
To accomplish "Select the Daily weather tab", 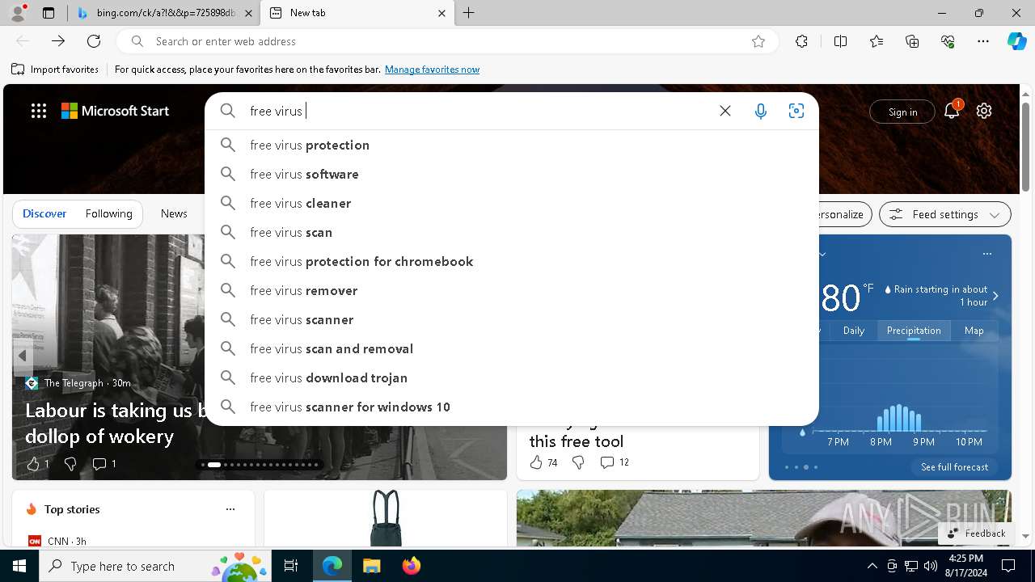I will click(x=854, y=331).
